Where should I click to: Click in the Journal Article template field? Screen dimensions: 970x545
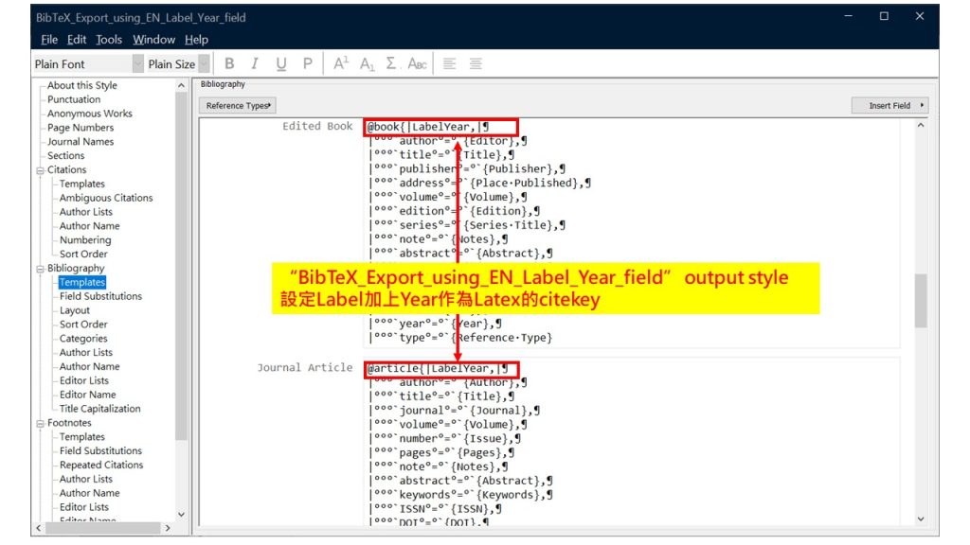click(631, 443)
